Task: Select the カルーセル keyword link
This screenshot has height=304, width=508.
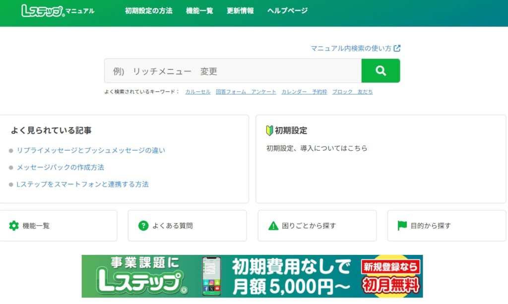Action: pyautogui.click(x=198, y=92)
